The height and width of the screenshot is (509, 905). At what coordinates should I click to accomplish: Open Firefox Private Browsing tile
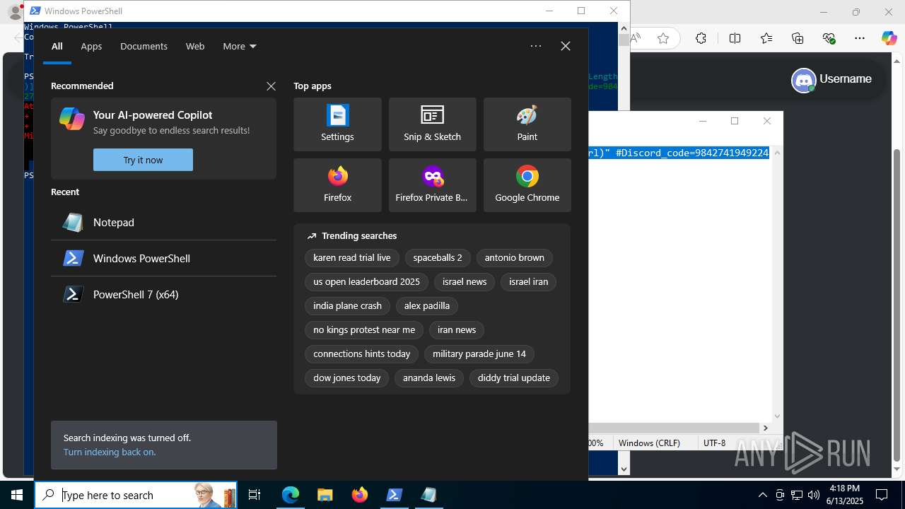(x=432, y=185)
